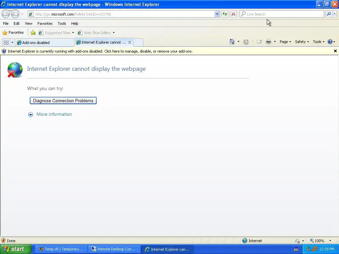This screenshot has width=339, height=254.
Task: Click the globe error icon
Action: pos(15,70)
